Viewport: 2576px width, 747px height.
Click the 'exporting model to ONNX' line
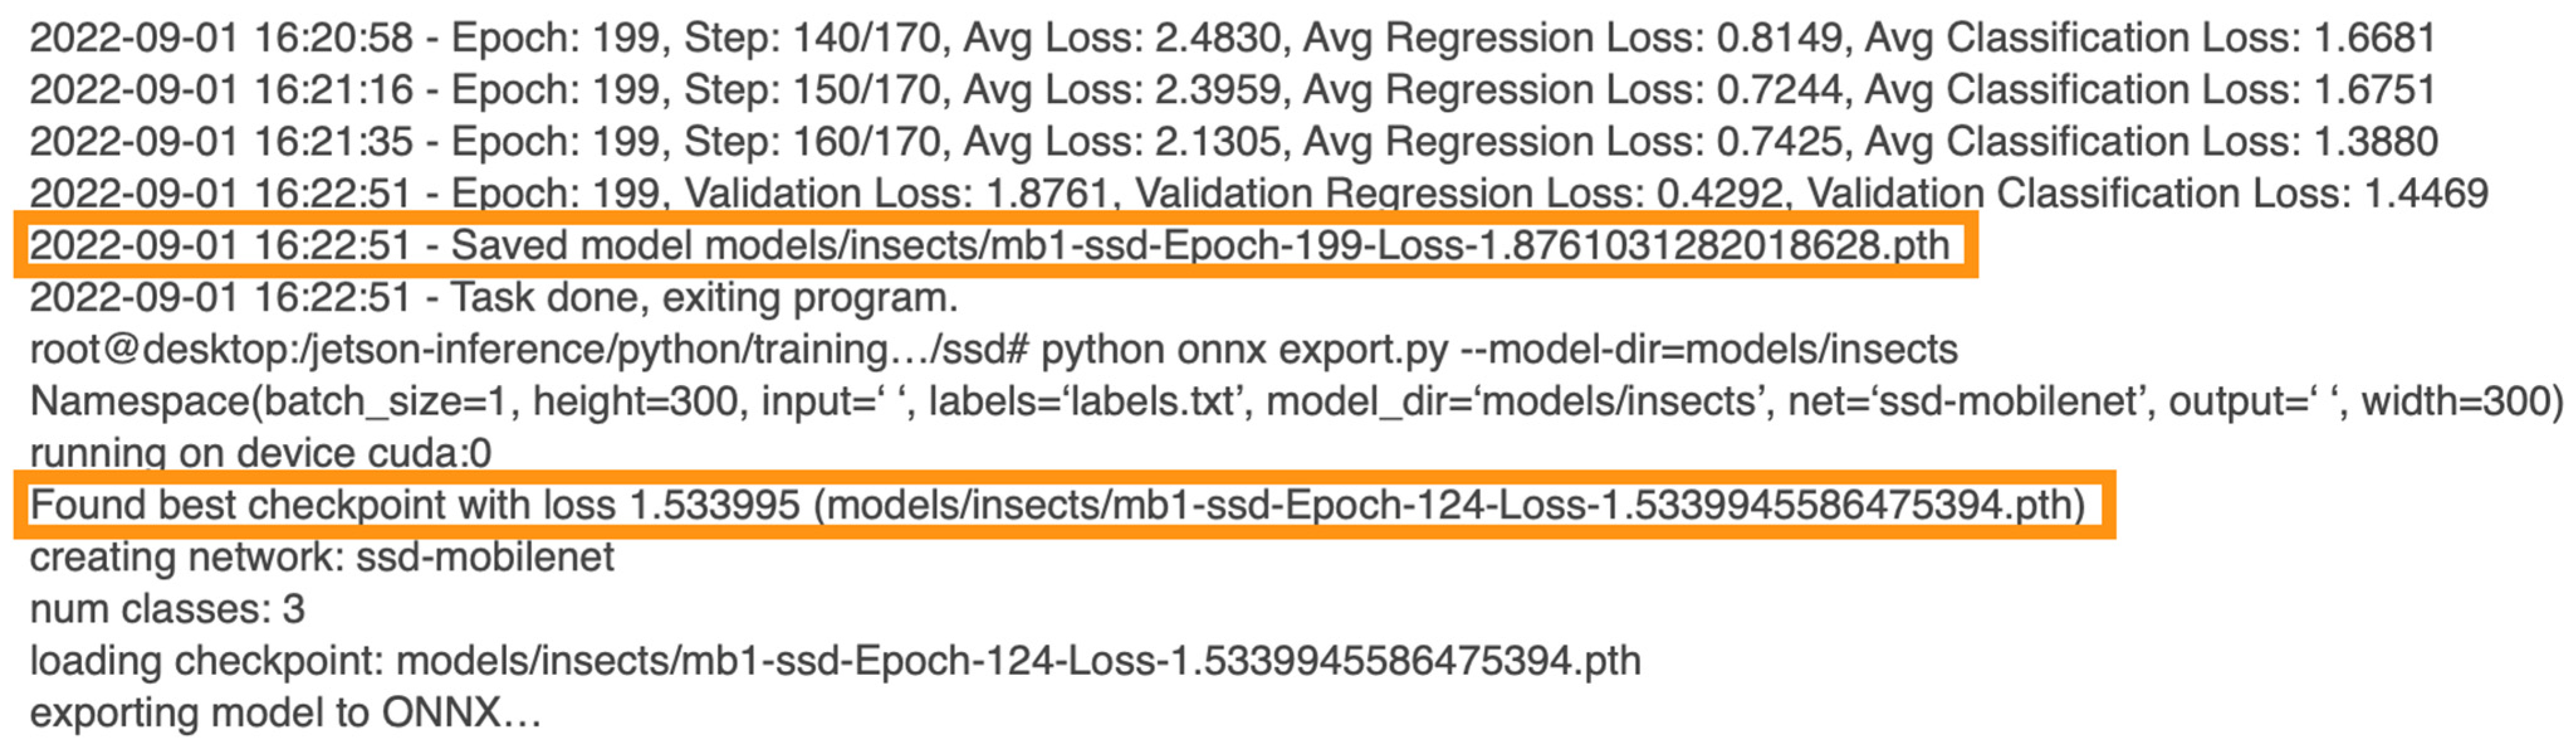click(x=286, y=713)
